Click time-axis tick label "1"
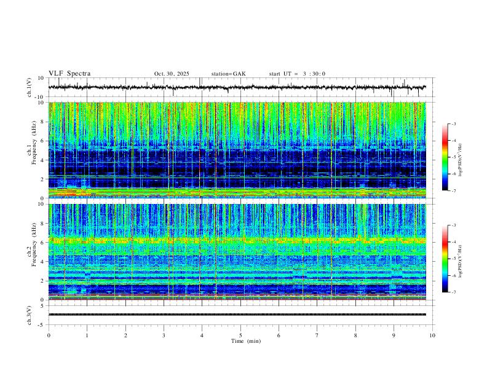The image size is (487, 376). point(87,335)
